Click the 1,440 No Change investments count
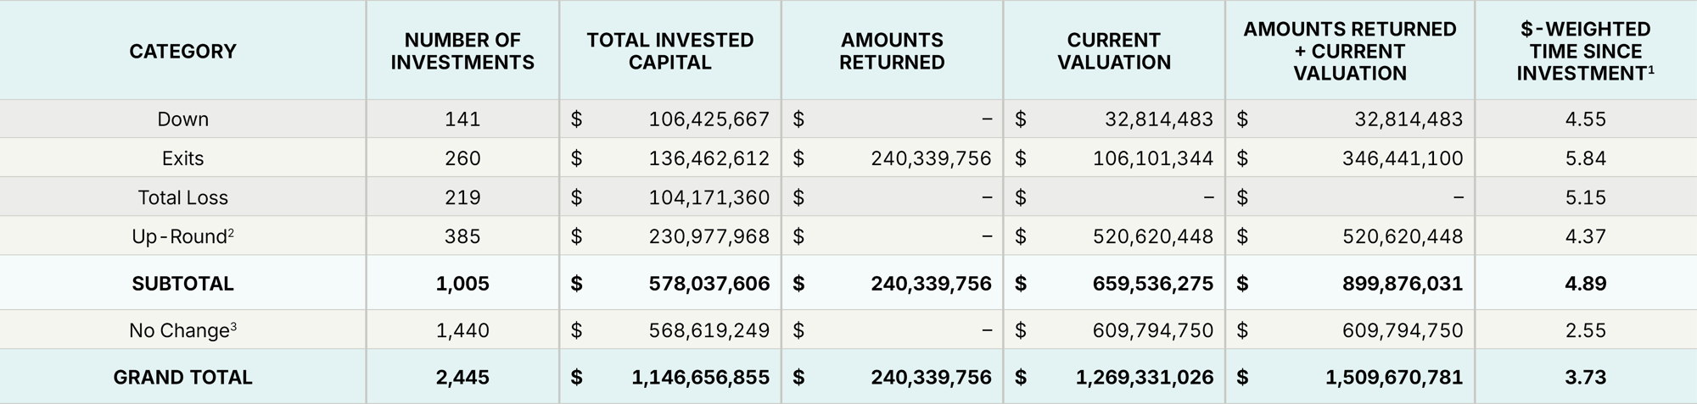The image size is (1697, 404). point(462,330)
